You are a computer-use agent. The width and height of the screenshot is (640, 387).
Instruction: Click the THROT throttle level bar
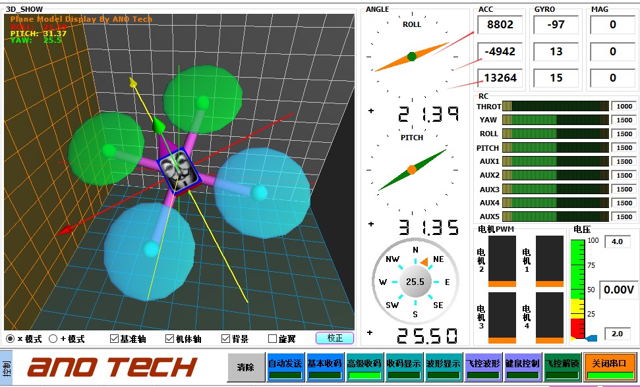coord(555,106)
